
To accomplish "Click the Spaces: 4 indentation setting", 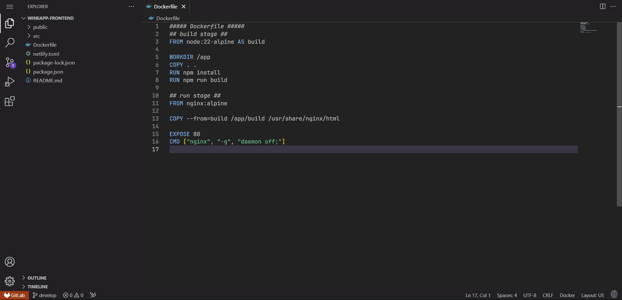I will (x=507, y=295).
